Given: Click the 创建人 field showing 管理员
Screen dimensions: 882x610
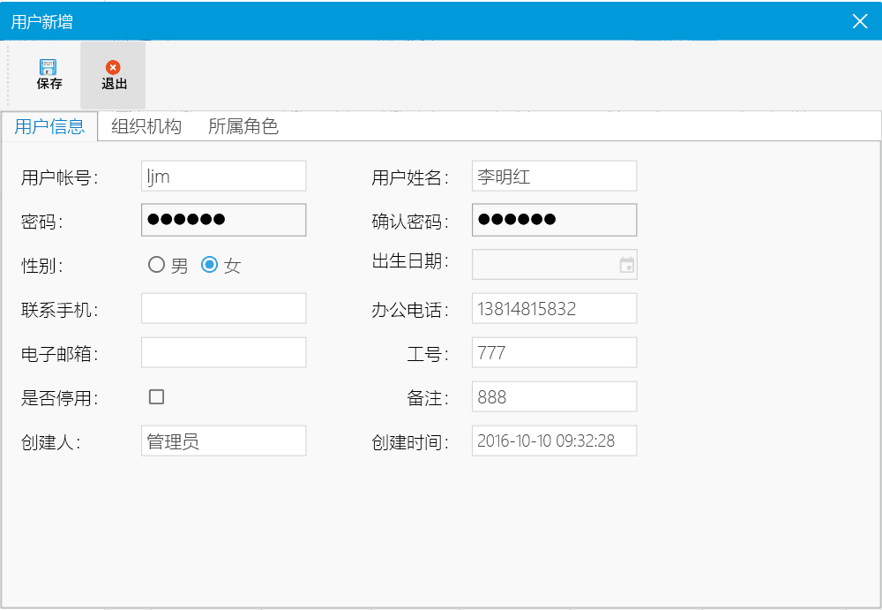Looking at the screenshot, I should coord(224,441).
